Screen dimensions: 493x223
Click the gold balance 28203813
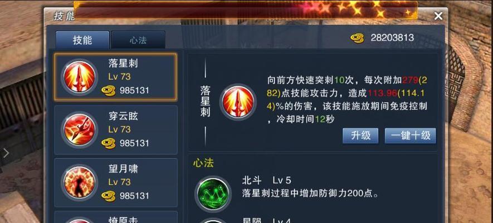(x=392, y=38)
